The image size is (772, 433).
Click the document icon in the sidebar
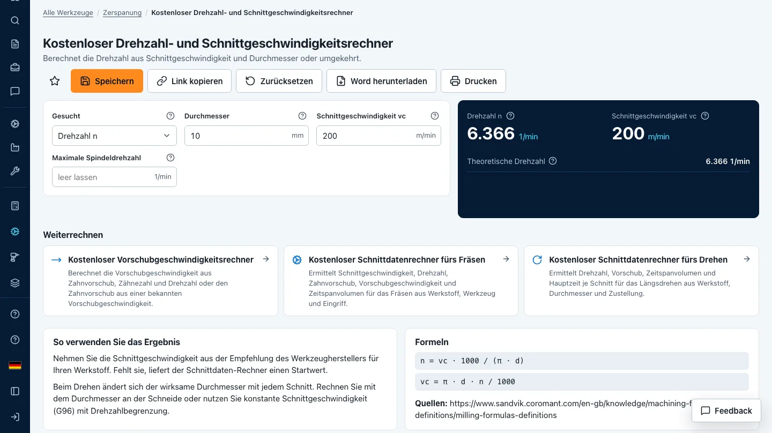pos(15,44)
